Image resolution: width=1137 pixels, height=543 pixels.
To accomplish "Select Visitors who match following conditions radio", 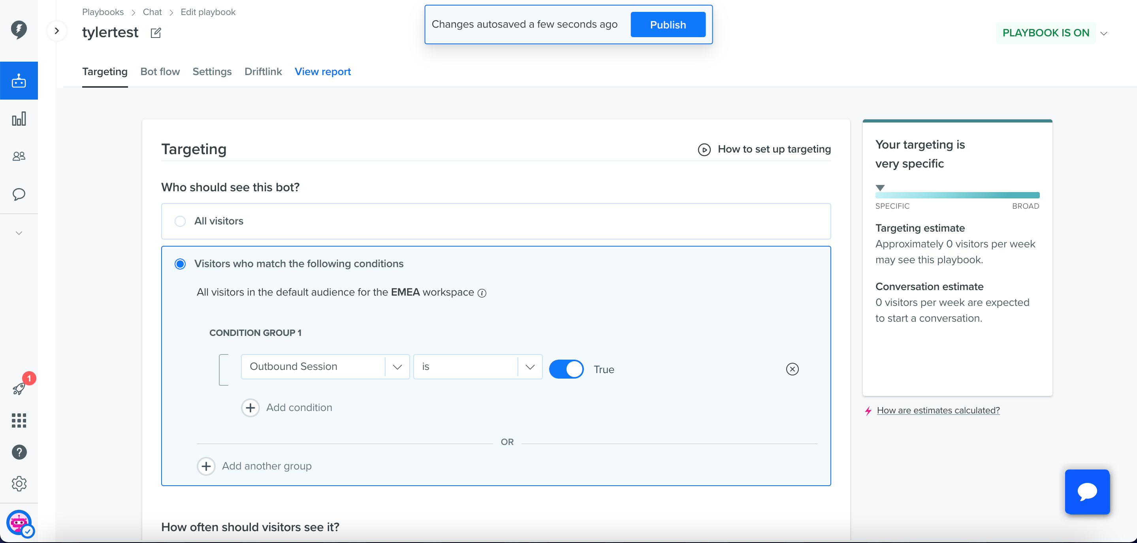I will click(180, 264).
